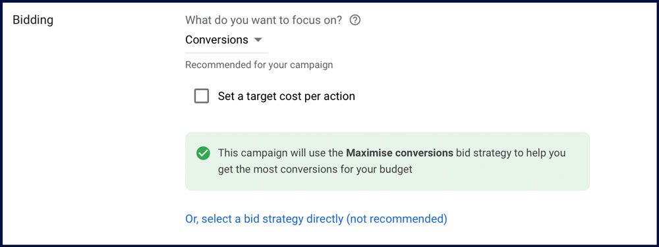Click the "Recommended for your campaign" hint text

click(259, 65)
